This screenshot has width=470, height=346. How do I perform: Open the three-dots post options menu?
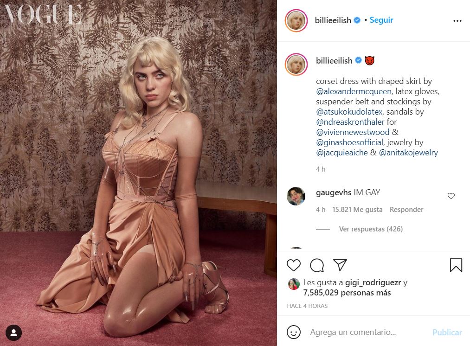(457, 21)
